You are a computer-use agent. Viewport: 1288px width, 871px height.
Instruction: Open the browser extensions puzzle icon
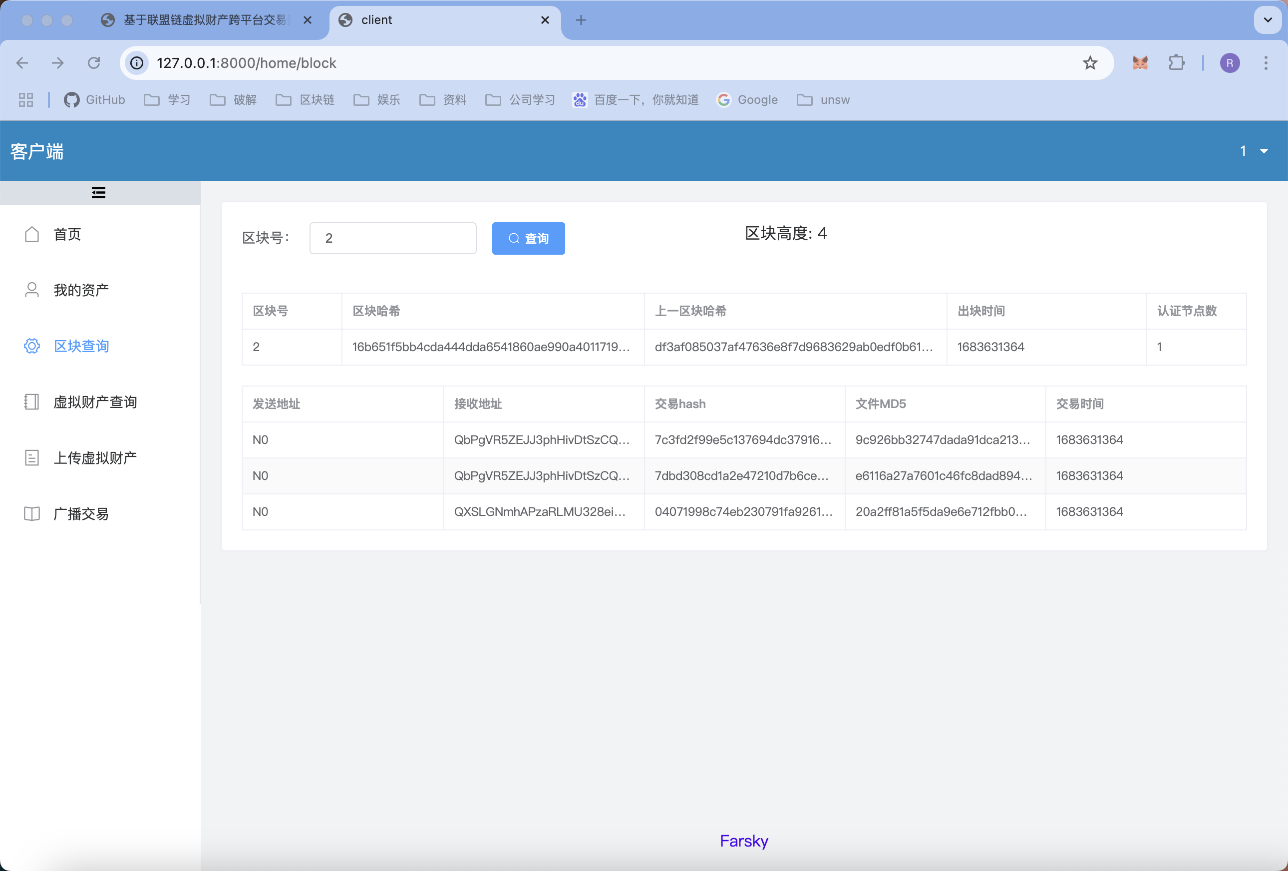(1176, 62)
